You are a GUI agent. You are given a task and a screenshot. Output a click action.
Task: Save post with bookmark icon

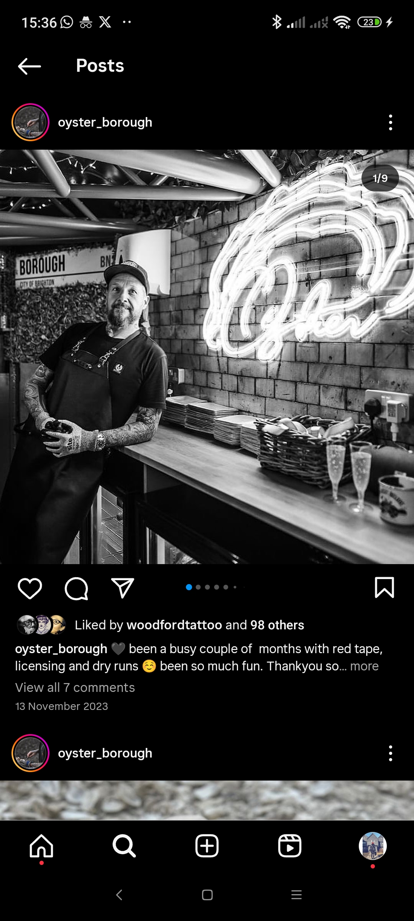tap(384, 588)
